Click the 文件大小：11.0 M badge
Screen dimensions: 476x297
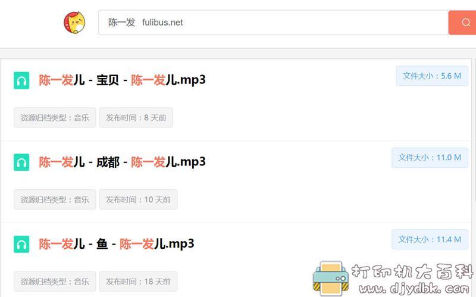coord(430,158)
